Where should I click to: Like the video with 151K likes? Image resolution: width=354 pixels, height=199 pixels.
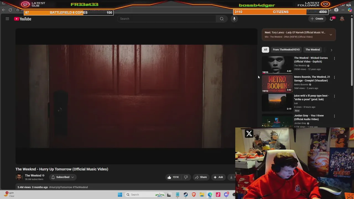pos(173,177)
